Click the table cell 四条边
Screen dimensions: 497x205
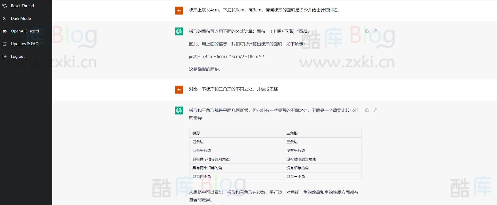tap(236, 142)
